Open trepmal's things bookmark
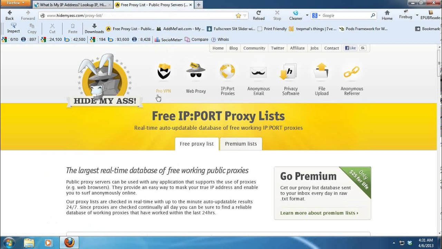 point(313,29)
